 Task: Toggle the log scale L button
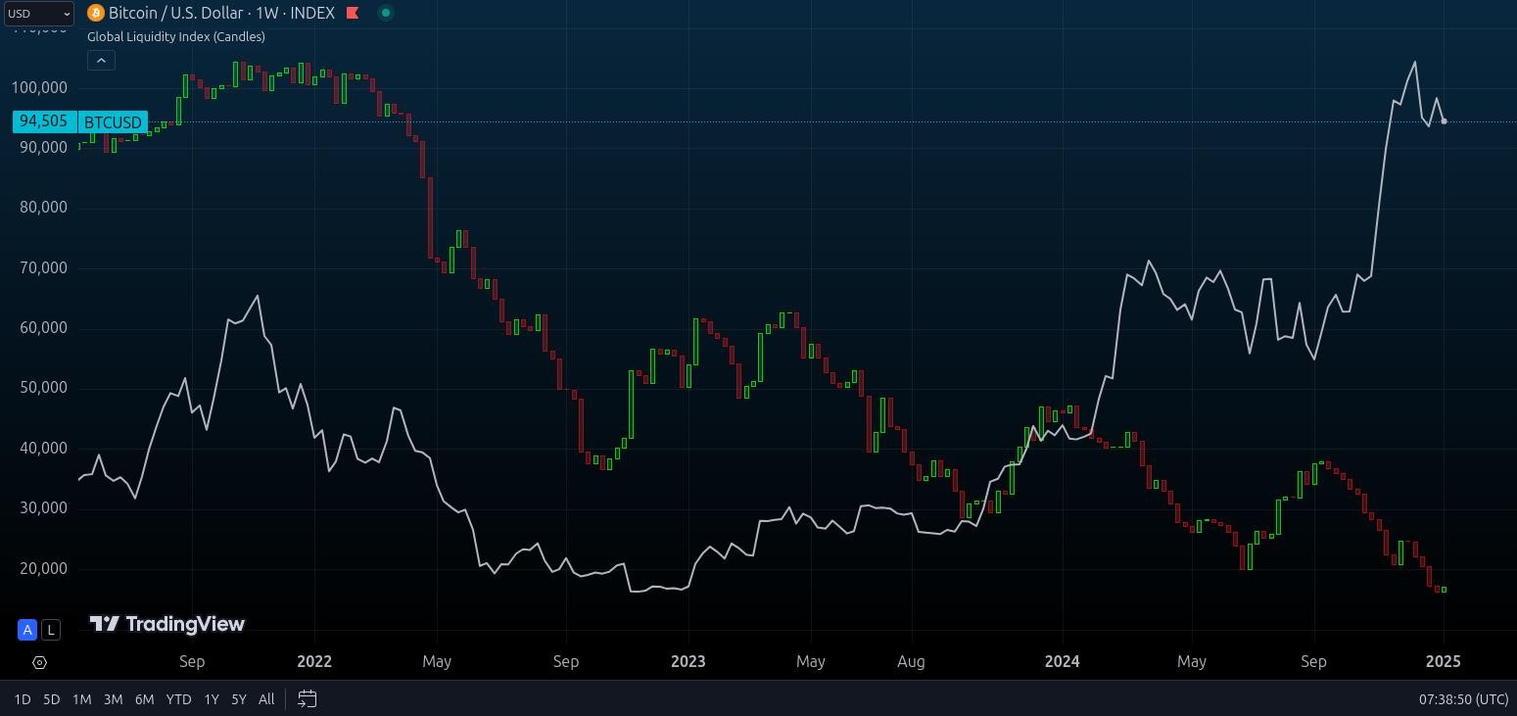[x=51, y=630]
